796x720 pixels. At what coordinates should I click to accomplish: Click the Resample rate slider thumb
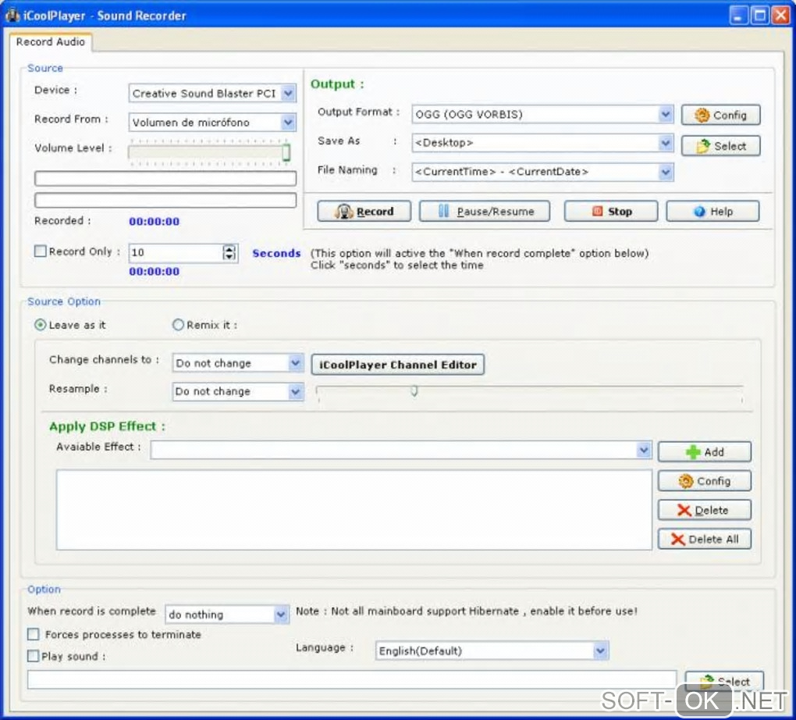[x=414, y=390]
